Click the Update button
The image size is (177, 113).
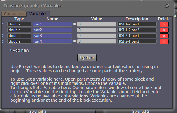[x=87, y=58]
